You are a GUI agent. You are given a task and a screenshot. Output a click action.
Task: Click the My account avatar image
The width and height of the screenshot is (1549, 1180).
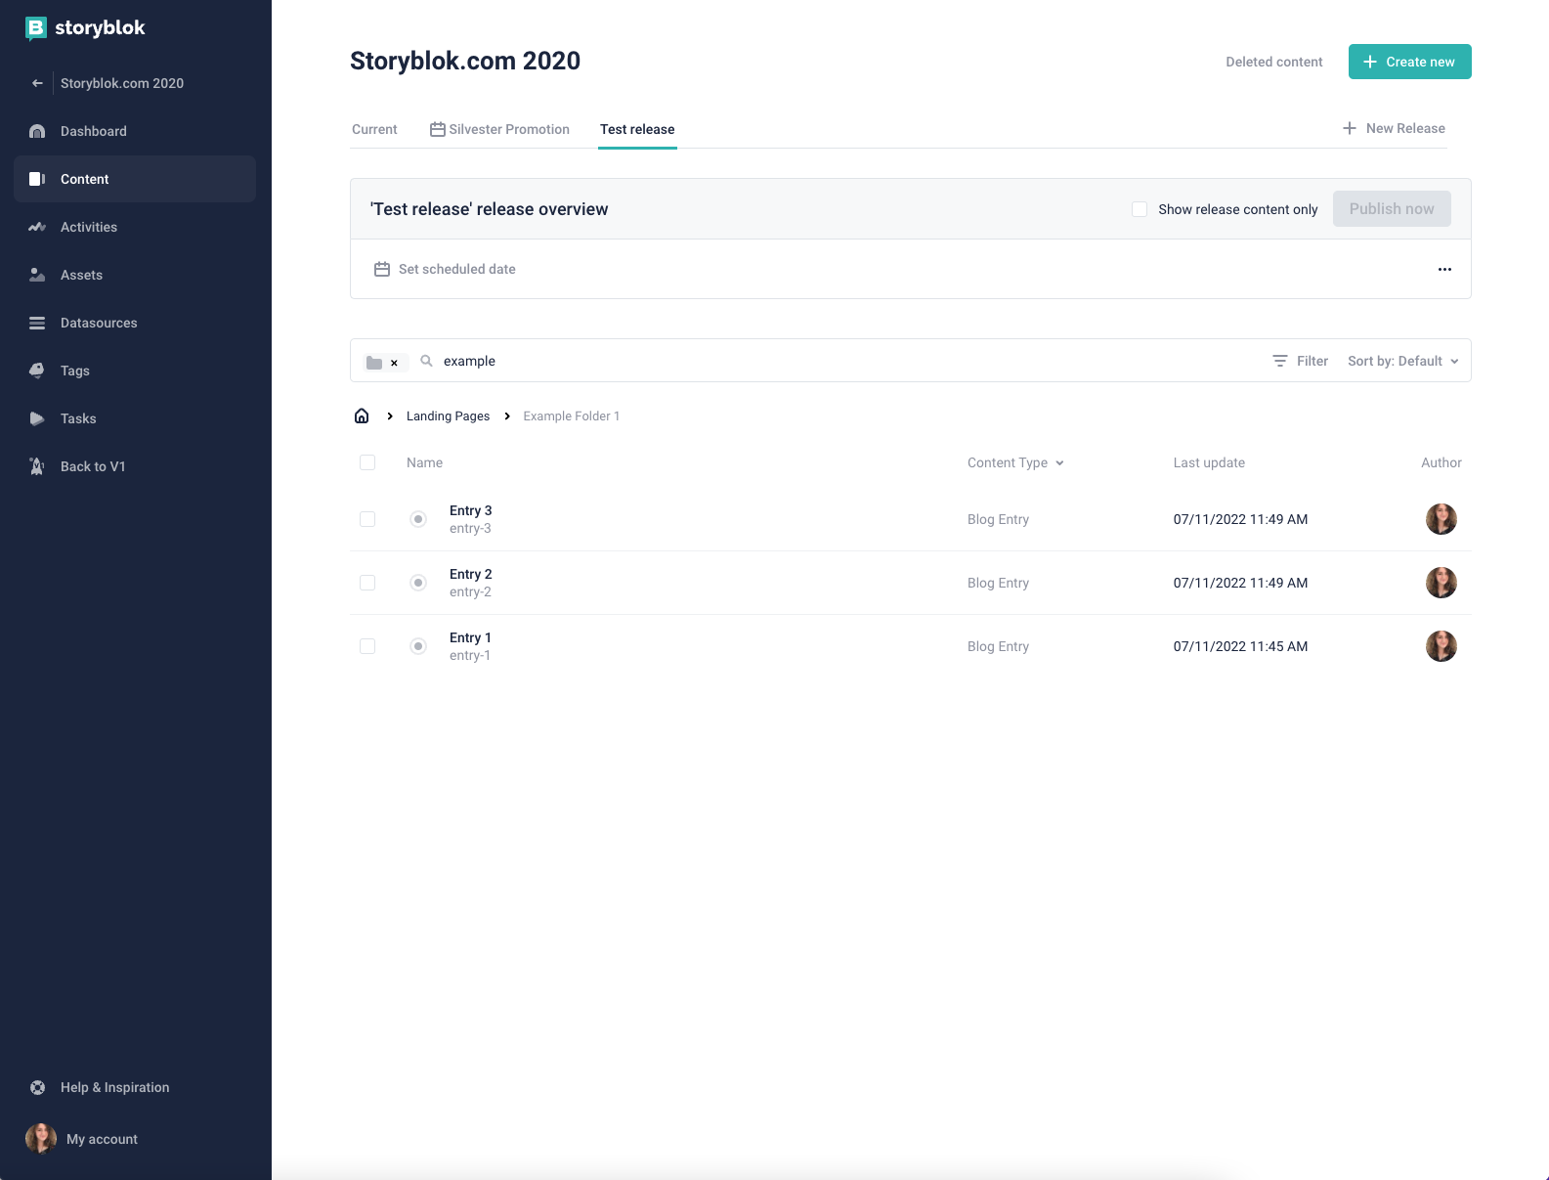pos(40,1138)
